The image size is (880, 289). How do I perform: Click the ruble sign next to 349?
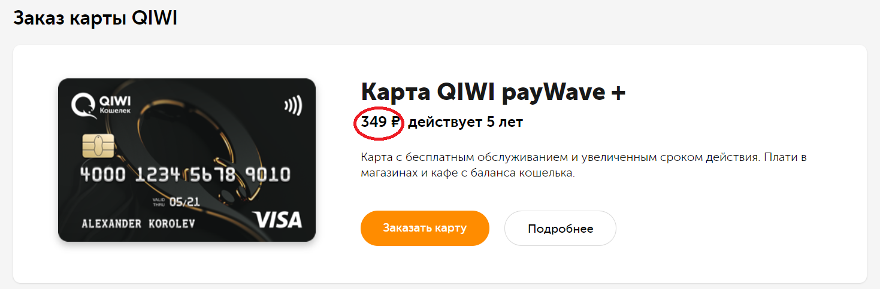coord(395,123)
